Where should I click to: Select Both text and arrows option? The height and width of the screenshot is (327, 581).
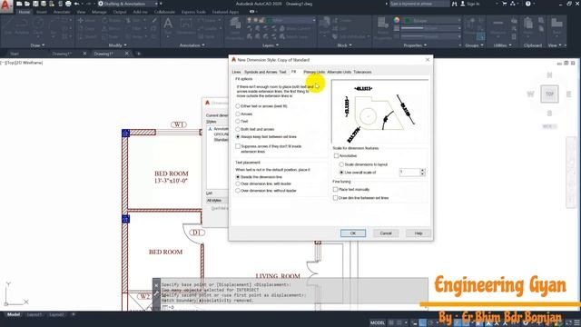pos(255,129)
